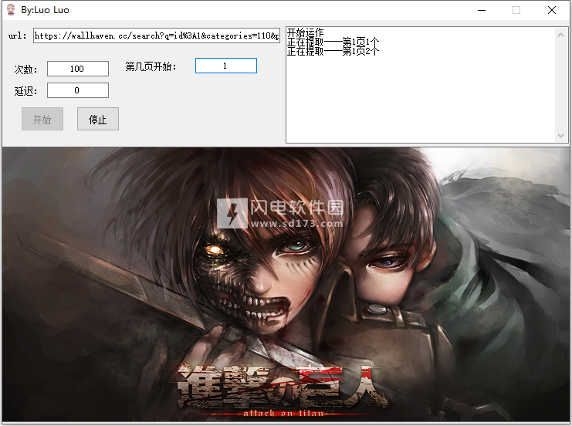Click the url: label

(x=18, y=35)
